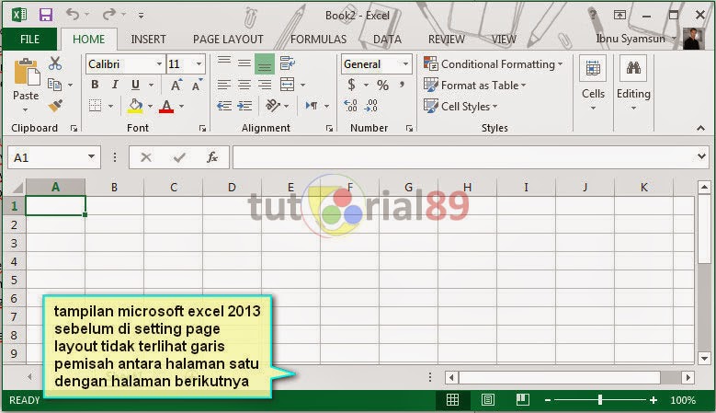Click the Redo arrow icon
The height and width of the screenshot is (413, 716).
coord(108,14)
